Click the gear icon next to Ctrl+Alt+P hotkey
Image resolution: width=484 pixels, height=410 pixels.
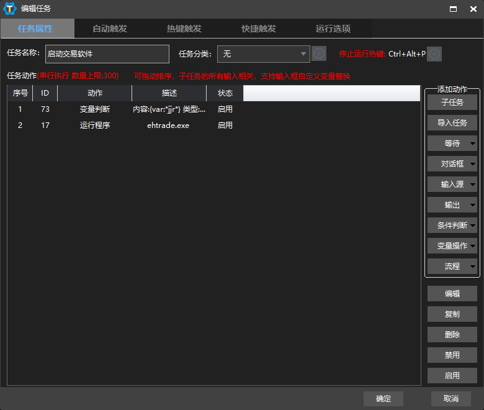435,54
